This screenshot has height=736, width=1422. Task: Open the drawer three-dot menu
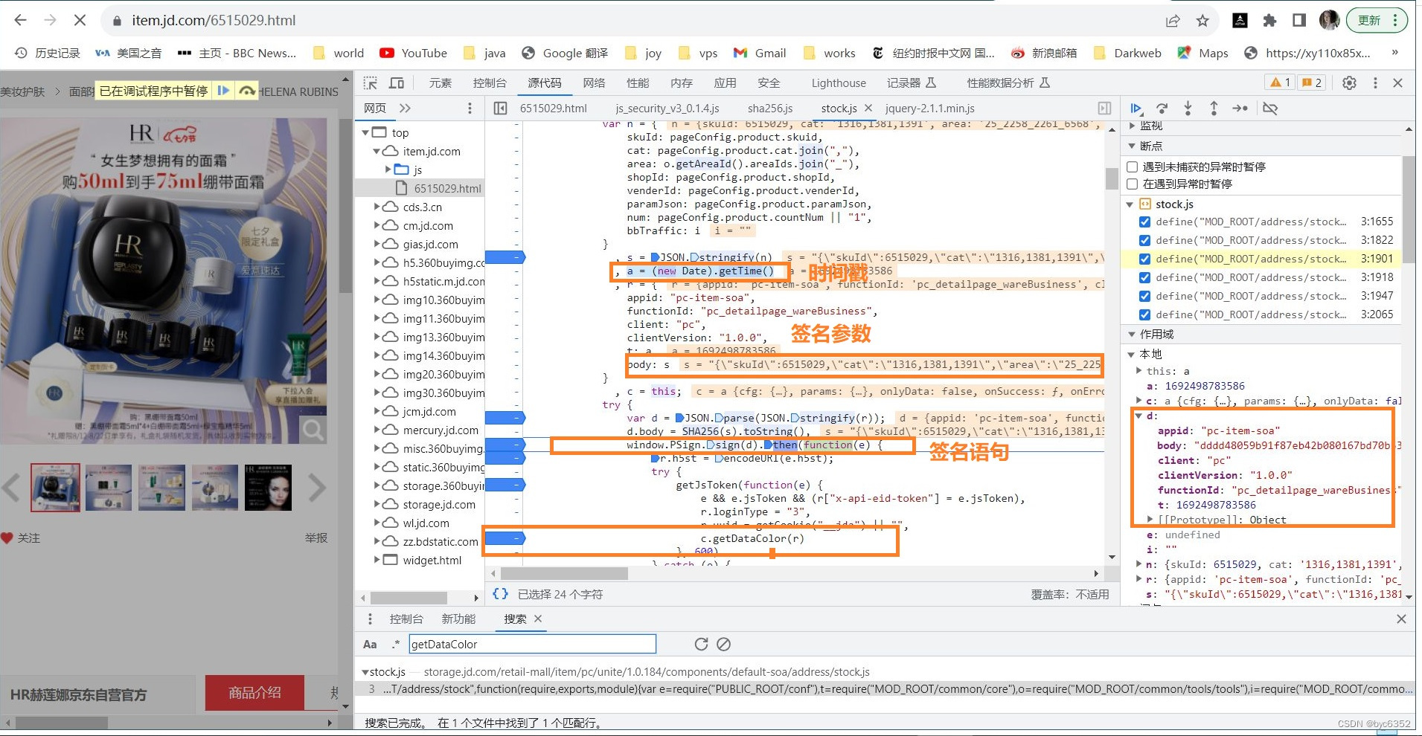(x=370, y=619)
